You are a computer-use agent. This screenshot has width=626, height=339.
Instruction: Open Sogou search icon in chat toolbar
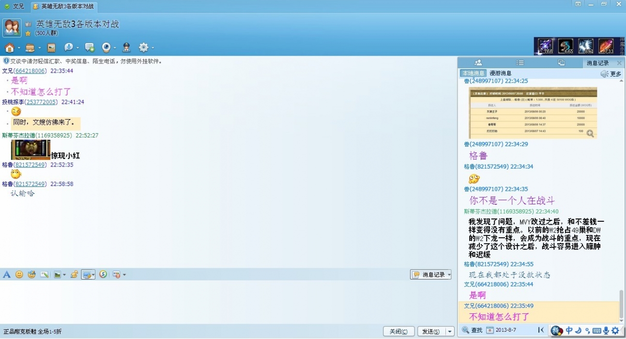pyautogui.click(x=103, y=275)
